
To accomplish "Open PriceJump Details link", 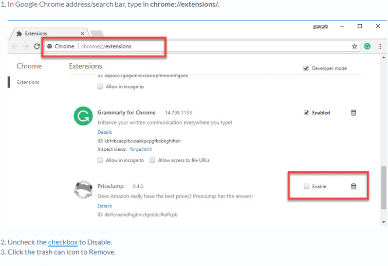I will [105, 206].
